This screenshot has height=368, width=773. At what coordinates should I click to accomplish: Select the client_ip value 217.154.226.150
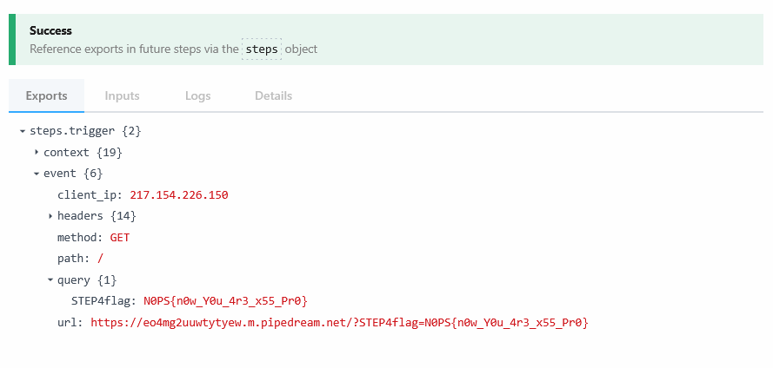tap(179, 195)
